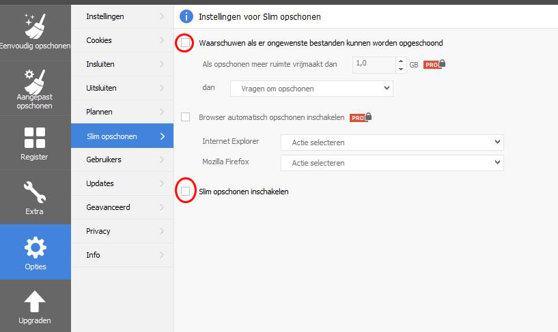Image resolution: width=558 pixels, height=332 pixels.
Task: Open Mozilla Firefox Actie selecteren dropdown
Action: click(392, 163)
